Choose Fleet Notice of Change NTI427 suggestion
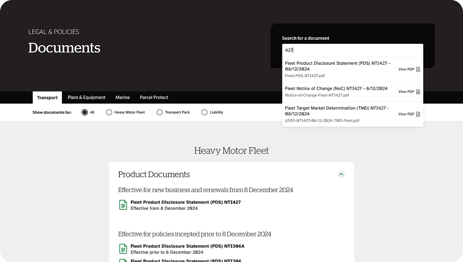This screenshot has width=463, height=262. point(336,89)
